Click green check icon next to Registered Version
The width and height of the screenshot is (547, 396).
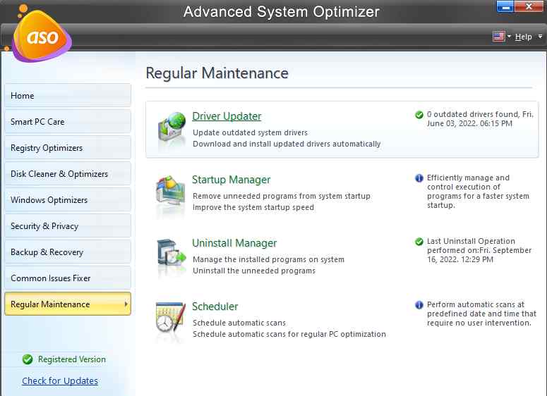point(28,359)
